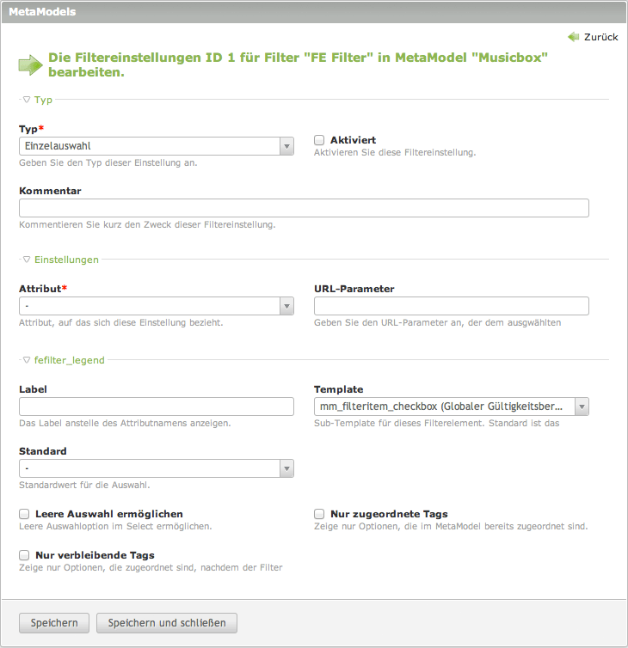Screen dimensions: 628x648
Task: Check Nur zugeordnete Tags option
Action: click(x=319, y=514)
